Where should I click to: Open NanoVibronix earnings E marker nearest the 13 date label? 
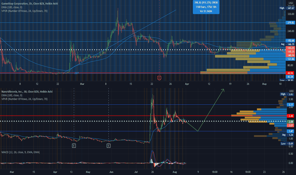pos(74,146)
